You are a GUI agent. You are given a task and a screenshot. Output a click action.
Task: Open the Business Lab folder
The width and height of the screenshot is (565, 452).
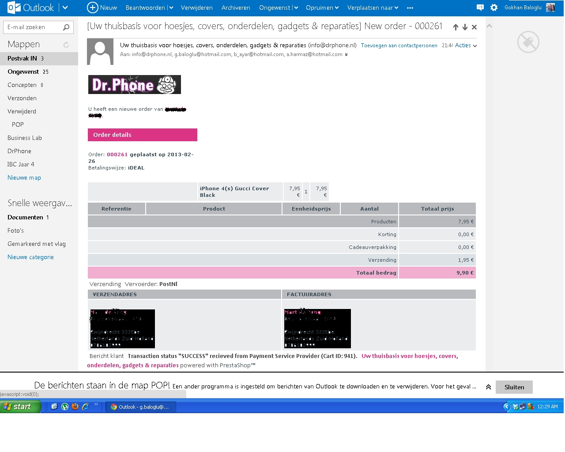[x=39, y=138]
